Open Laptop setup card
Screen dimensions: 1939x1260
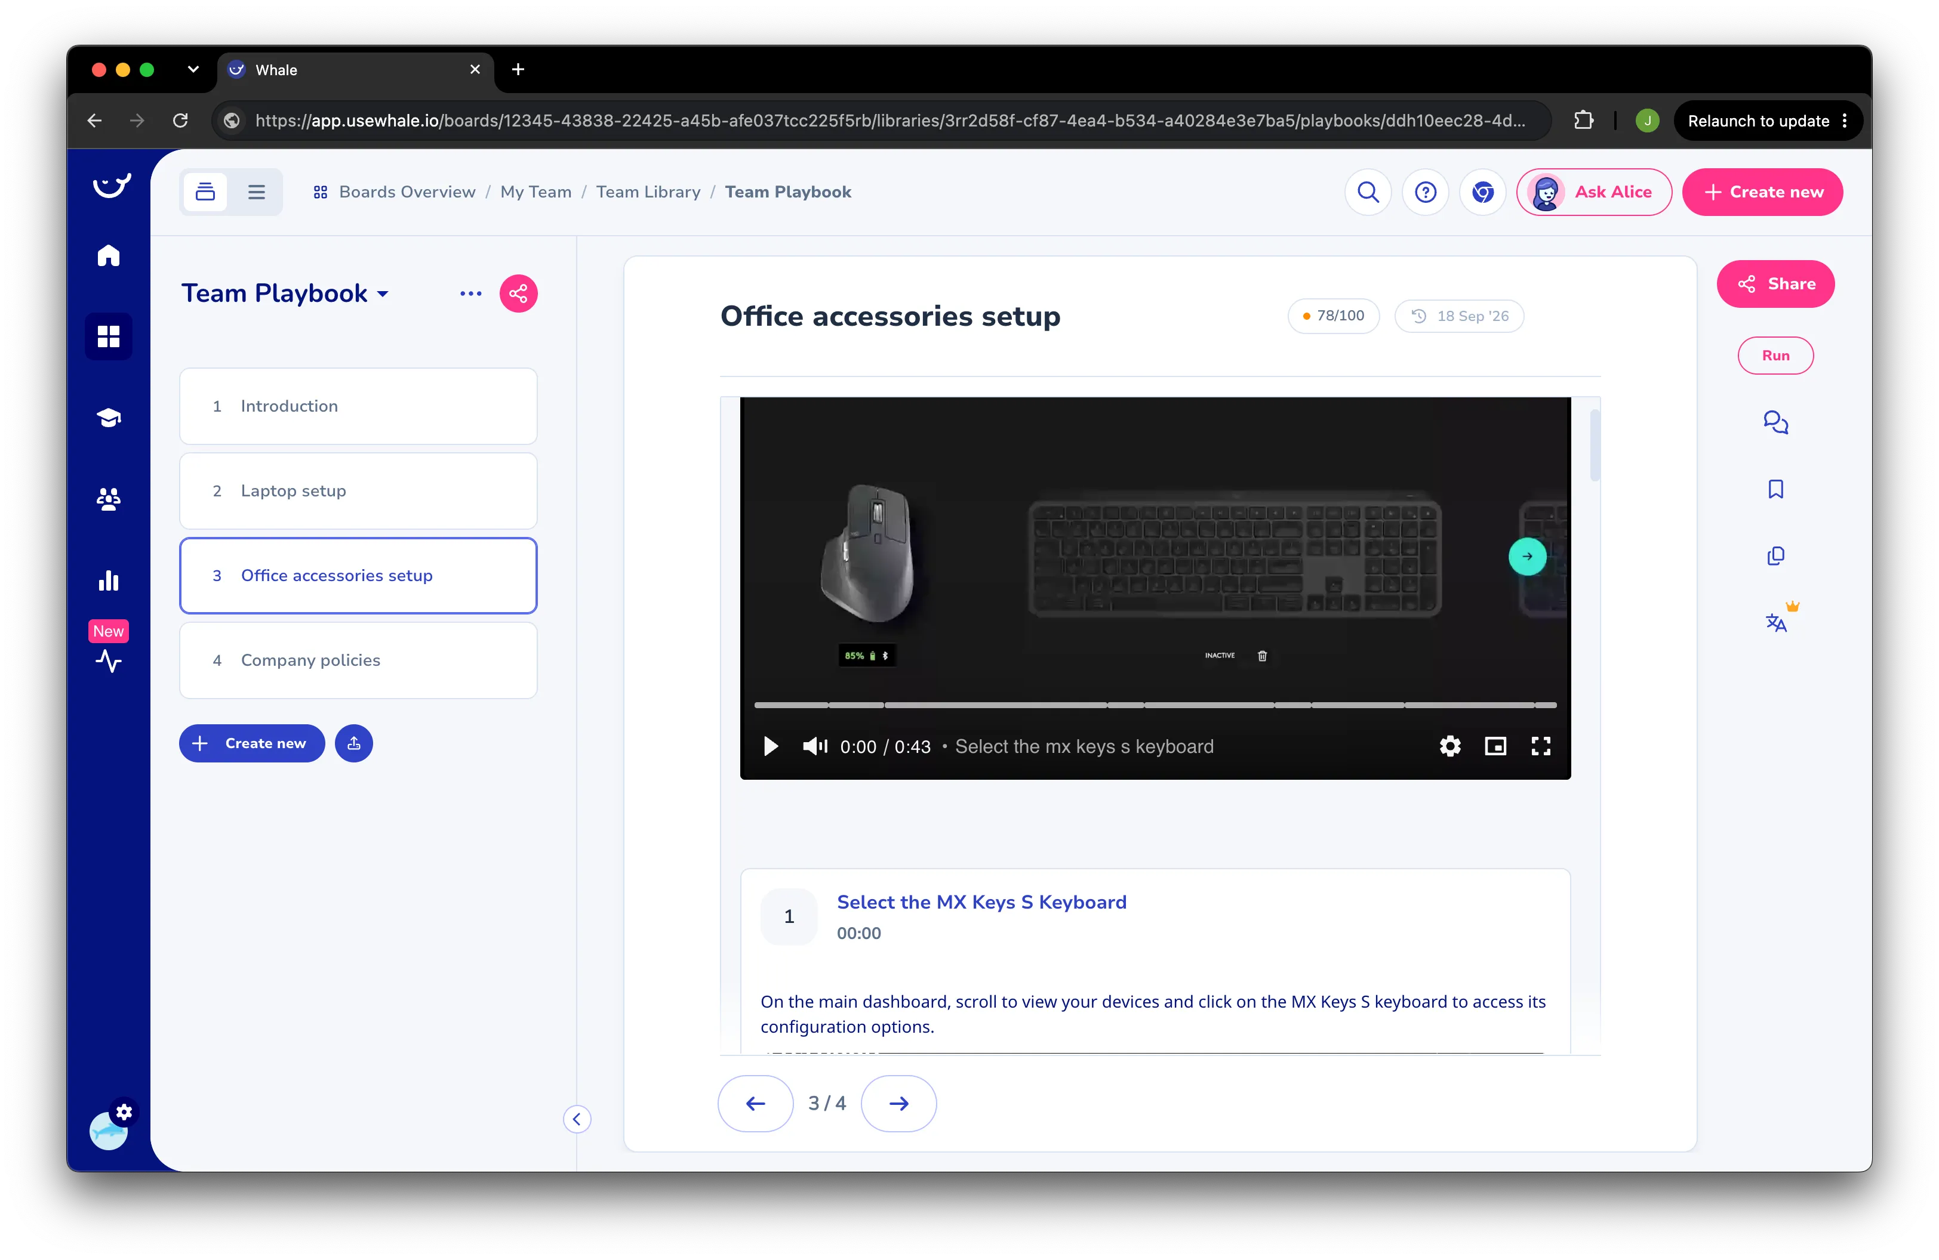point(358,491)
